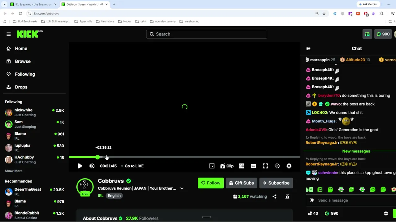Screen dimensions: 396x222
Task: Open the playback speed icon on the player
Action: tap(277, 166)
